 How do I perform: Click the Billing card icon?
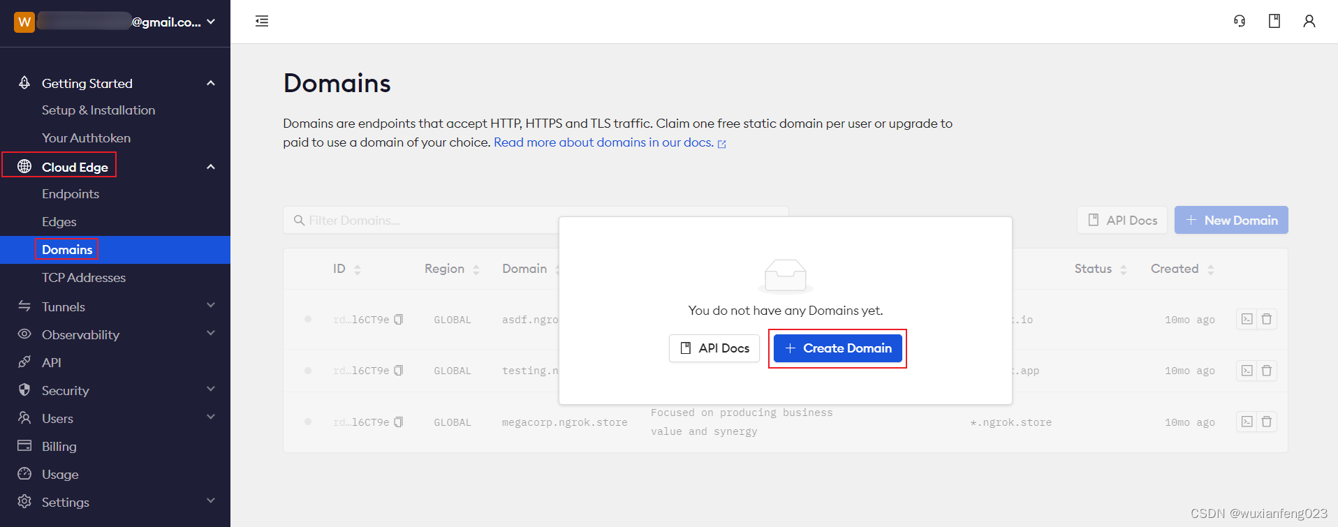pos(24,445)
